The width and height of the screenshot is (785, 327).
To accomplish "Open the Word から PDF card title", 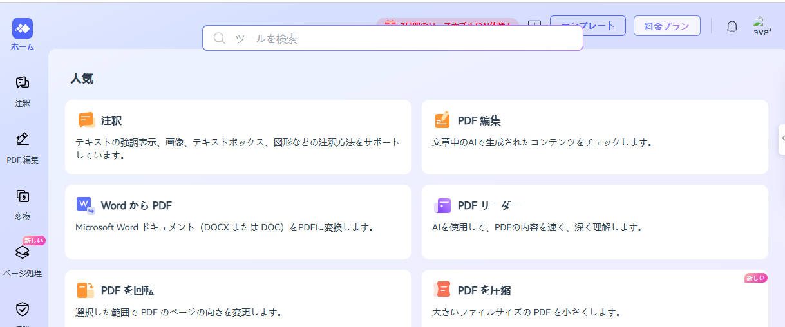I will point(137,205).
